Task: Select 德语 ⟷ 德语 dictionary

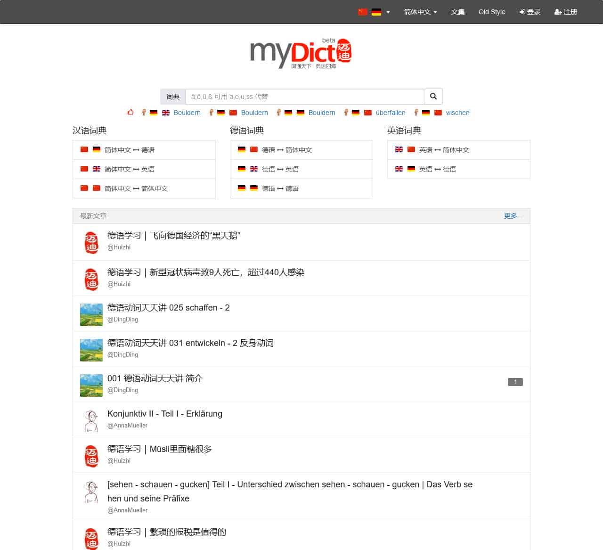Action: [x=301, y=189]
